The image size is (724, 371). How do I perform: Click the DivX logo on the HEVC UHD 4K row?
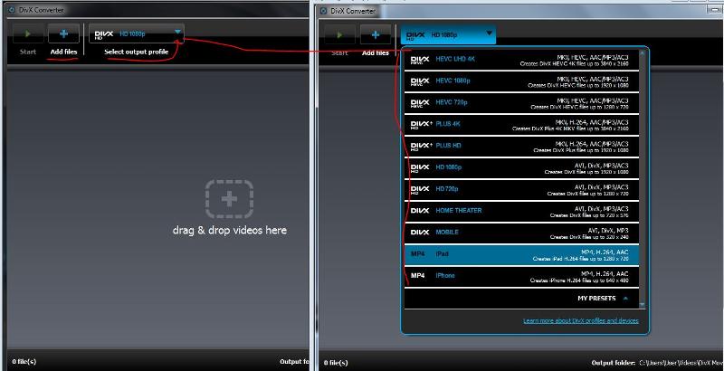click(x=421, y=61)
